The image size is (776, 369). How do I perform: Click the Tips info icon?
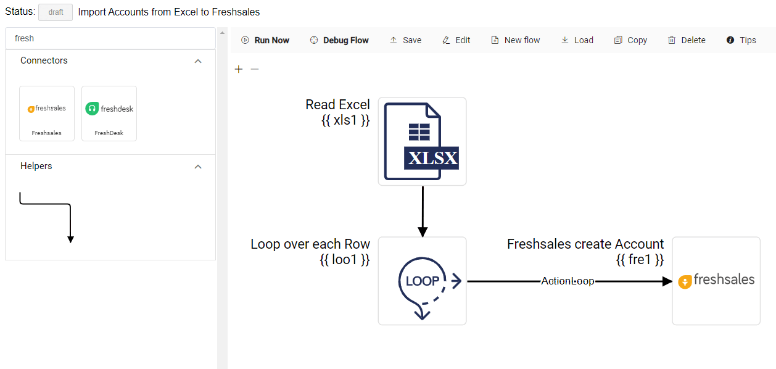730,40
